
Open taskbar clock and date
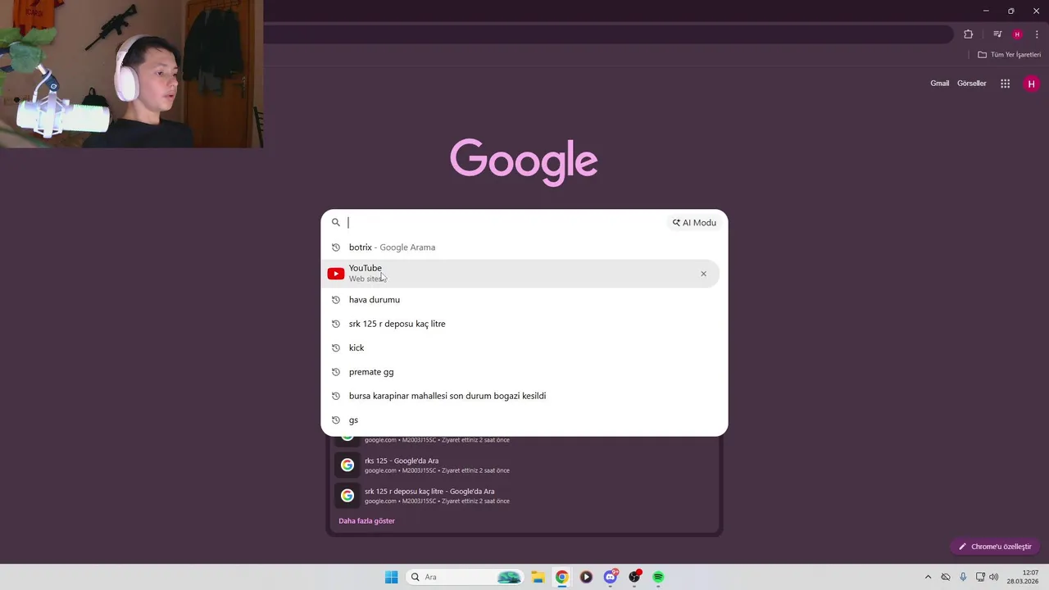point(1023,577)
